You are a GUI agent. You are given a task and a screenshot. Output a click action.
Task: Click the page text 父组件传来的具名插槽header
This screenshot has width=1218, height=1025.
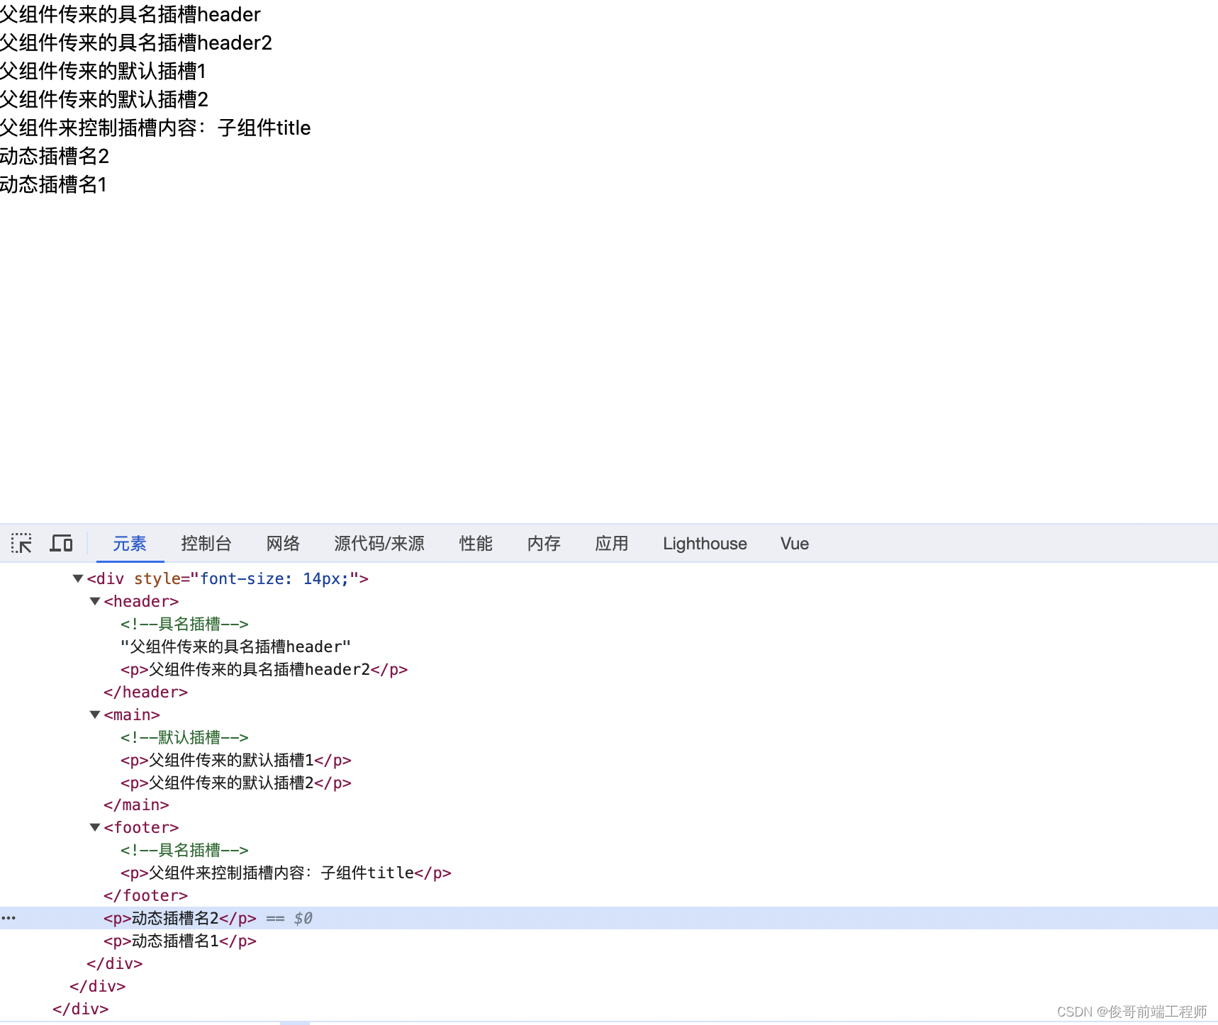point(130,14)
